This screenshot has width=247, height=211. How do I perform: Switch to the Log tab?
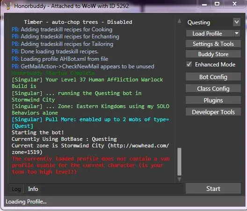[x=16, y=189]
